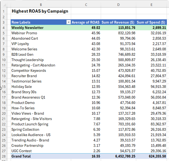The width and height of the screenshot is (169, 161).
Task: Select the 'Creator Partnership' cell
Action: tap(41, 146)
